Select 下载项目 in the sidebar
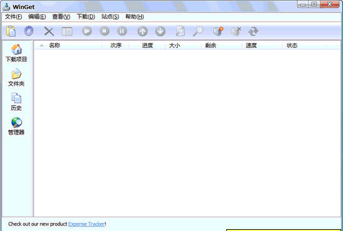 pos(16,54)
